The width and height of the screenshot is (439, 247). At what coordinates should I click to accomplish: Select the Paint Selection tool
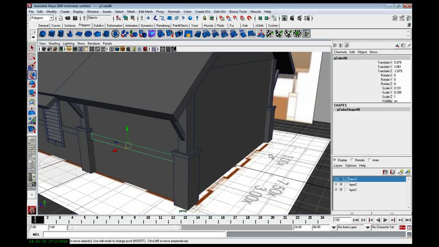32,66
